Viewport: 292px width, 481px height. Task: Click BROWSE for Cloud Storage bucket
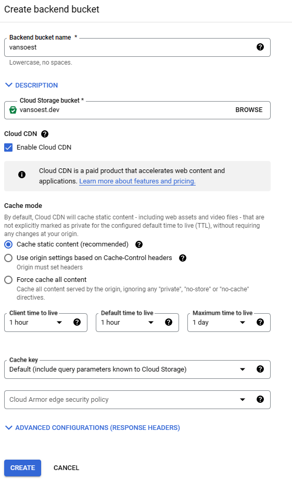click(249, 110)
